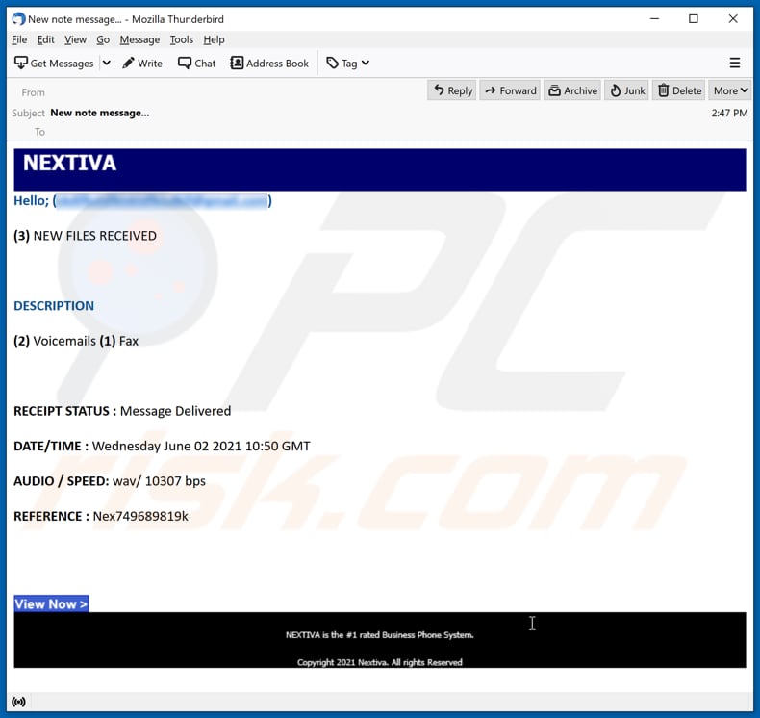
Task: Click the 'wav/ 10307 bps' audio speed value
Action: (x=159, y=481)
